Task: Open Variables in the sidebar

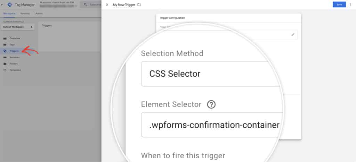Action: 14,57
